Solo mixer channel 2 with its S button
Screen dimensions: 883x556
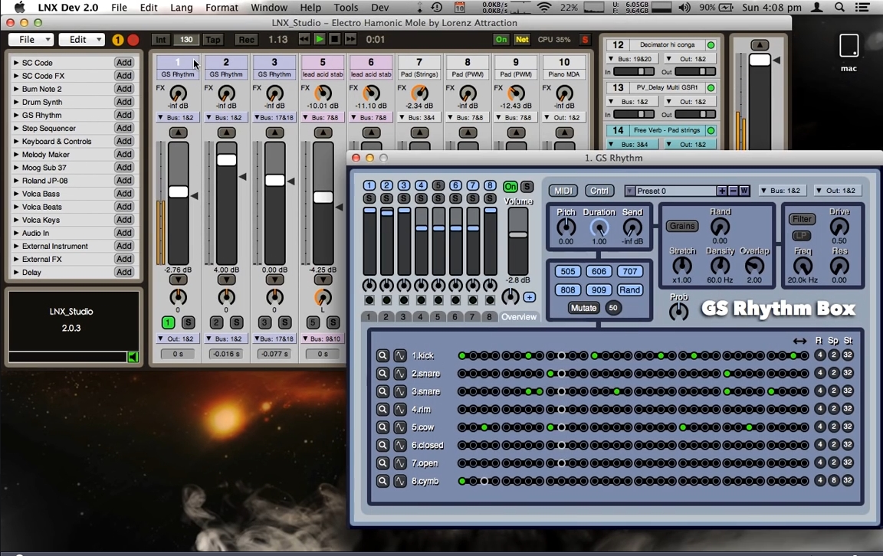click(x=237, y=322)
